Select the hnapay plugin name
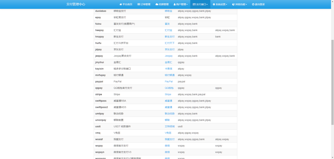This screenshot has width=334, height=159. [x=99, y=37]
